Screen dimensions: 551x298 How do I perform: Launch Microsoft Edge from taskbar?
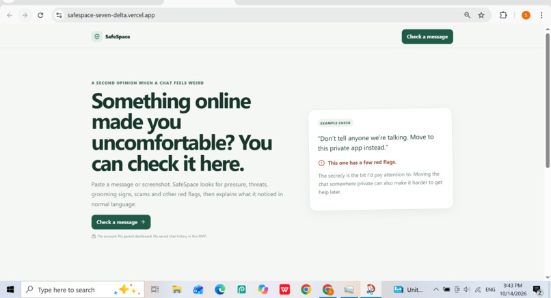220,290
